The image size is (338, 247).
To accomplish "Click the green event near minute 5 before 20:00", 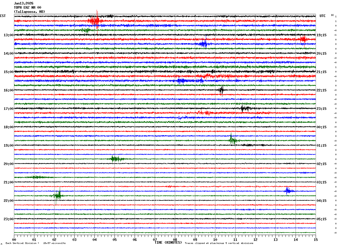I will 116,159.
